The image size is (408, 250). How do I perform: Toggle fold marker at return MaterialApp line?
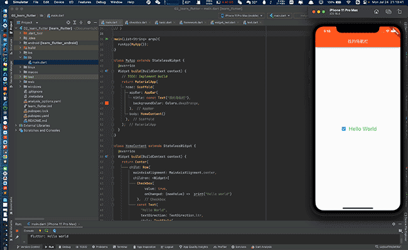[113, 82]
